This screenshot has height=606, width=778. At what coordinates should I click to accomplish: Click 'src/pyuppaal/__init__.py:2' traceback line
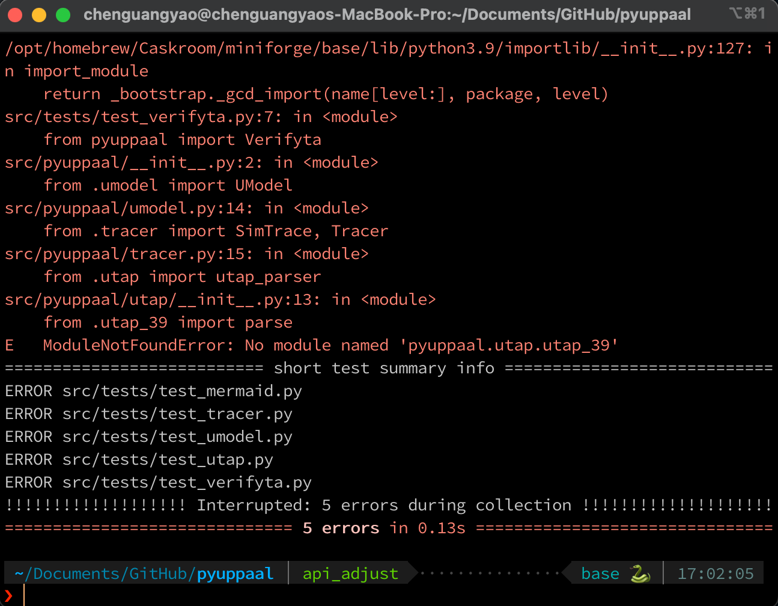[192, 163]
